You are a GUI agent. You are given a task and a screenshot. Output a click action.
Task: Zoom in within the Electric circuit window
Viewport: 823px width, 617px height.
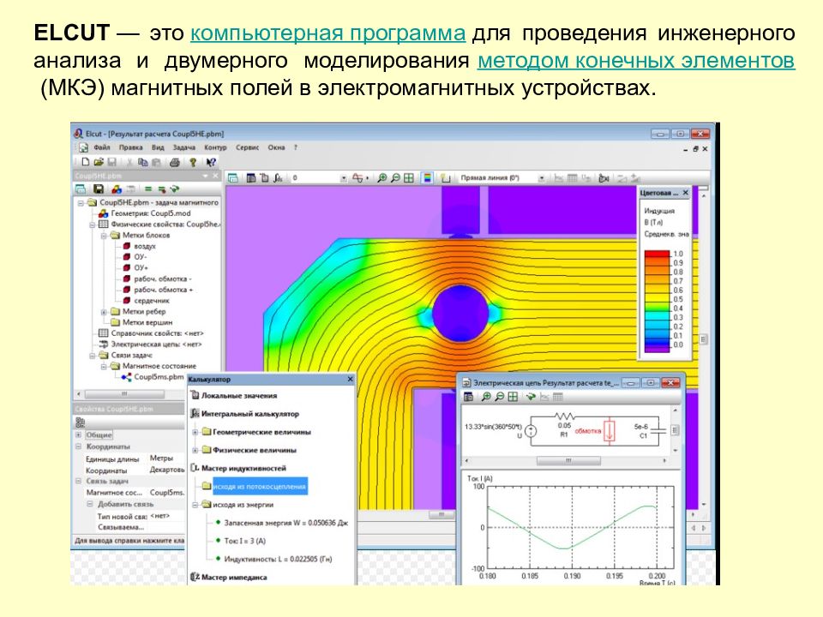pos(486,397)
